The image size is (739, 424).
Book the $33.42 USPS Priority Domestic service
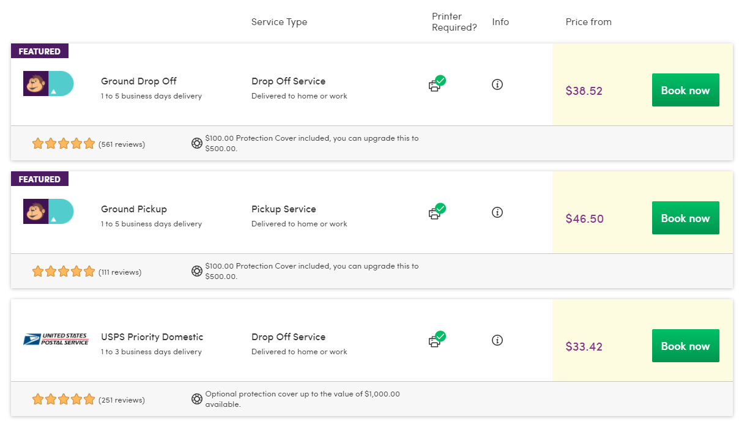pyautogui.click(x=685, y=346)
